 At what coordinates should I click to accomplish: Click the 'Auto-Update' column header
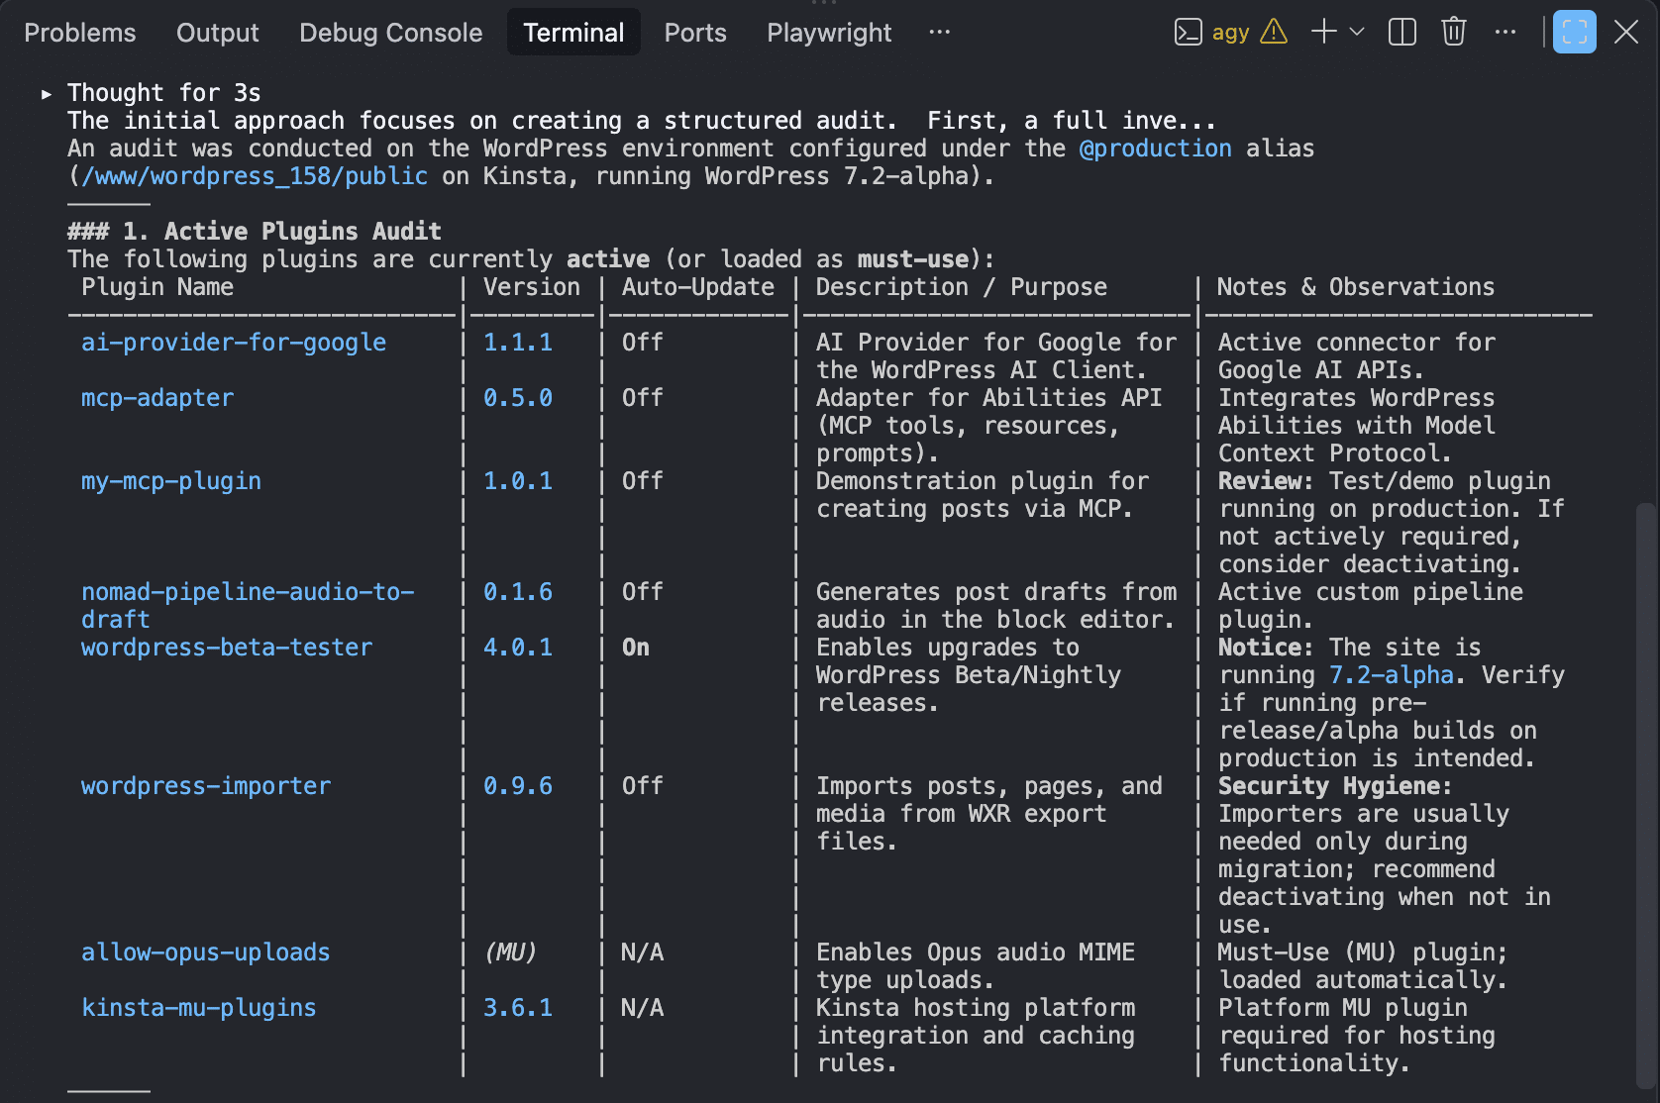(x=698, y=287)
